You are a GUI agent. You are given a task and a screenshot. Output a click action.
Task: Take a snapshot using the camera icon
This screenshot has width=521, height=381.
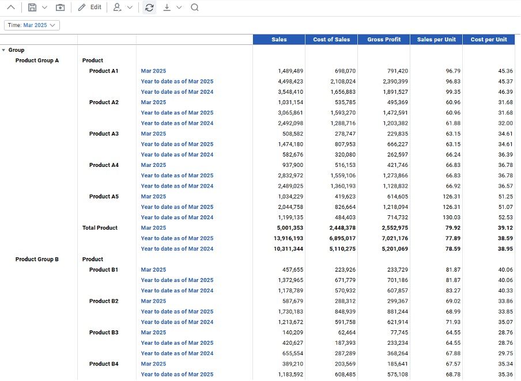click(x=60, y=7)
